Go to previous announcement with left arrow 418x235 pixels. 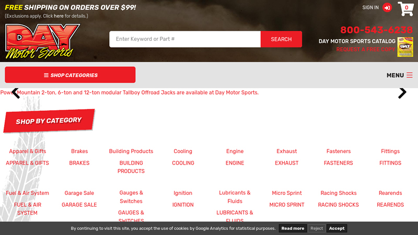tap(16, 93)
